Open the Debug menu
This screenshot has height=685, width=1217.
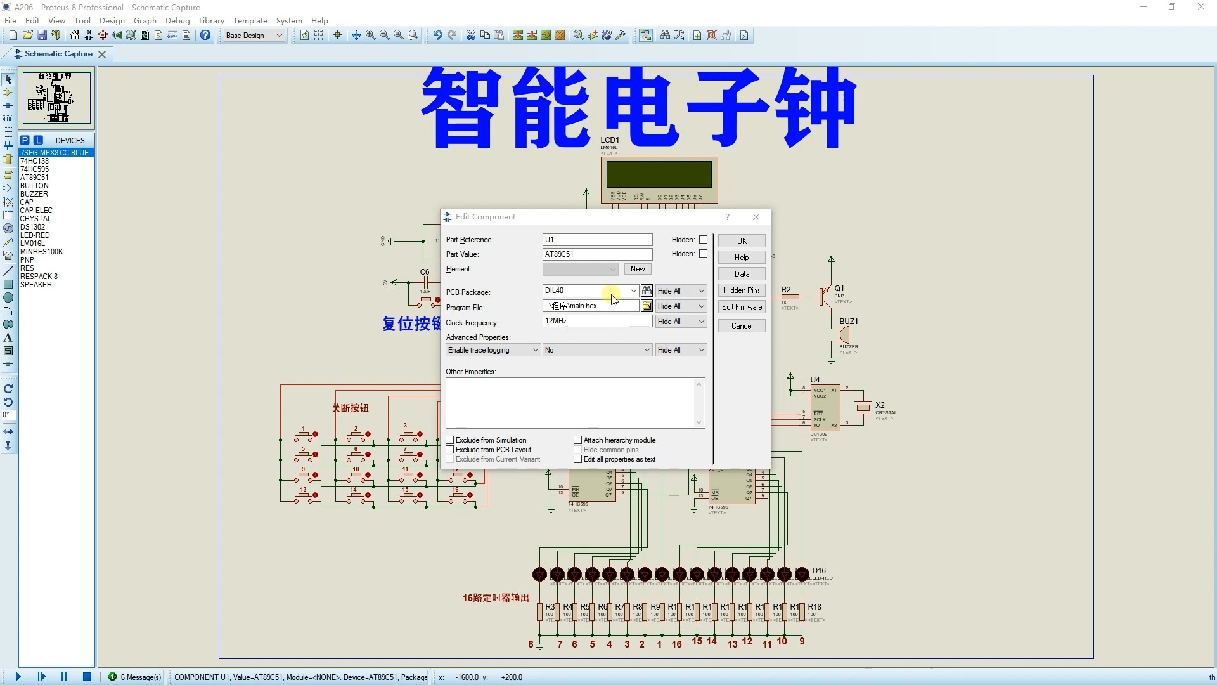tap(177, 20)
